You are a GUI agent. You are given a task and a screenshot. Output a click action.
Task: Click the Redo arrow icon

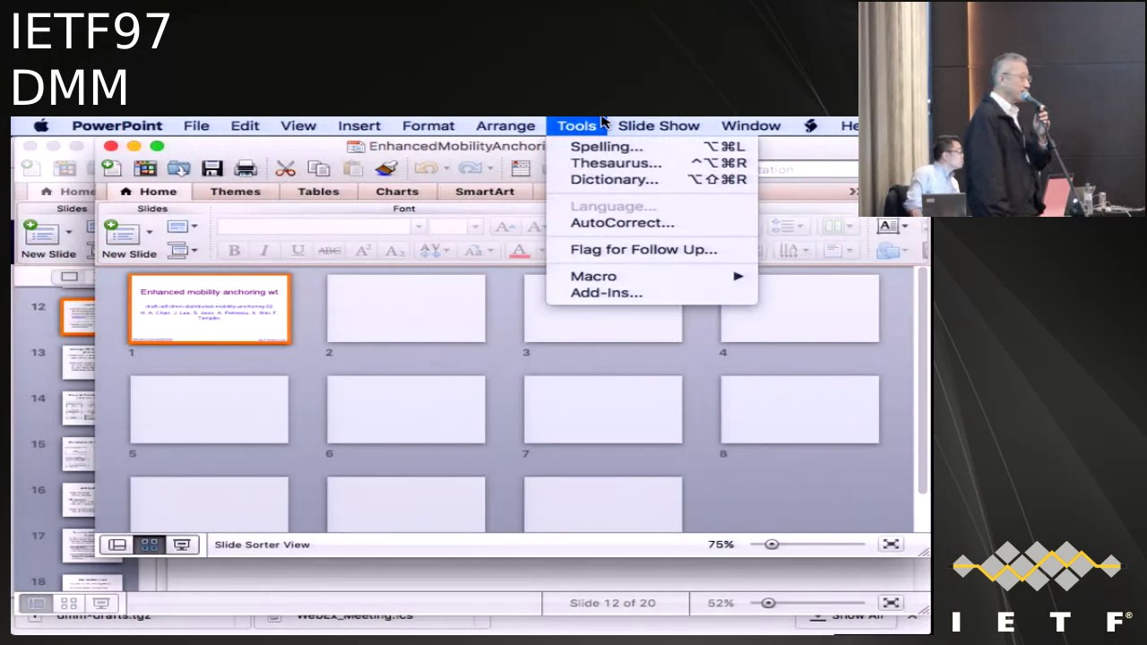470,168
